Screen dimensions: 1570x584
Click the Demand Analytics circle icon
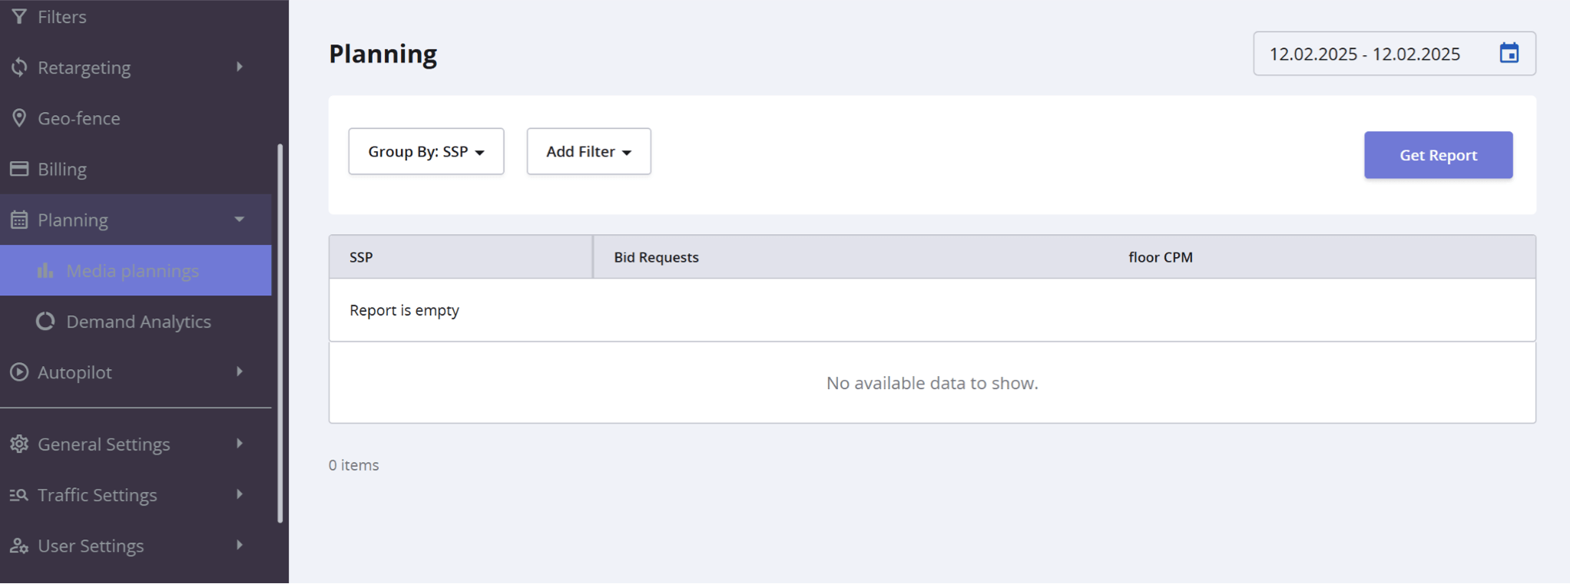click(x=45, y=322)
